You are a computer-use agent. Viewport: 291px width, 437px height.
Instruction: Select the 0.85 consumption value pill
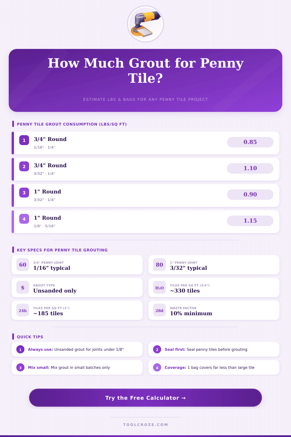pos(250,142)
